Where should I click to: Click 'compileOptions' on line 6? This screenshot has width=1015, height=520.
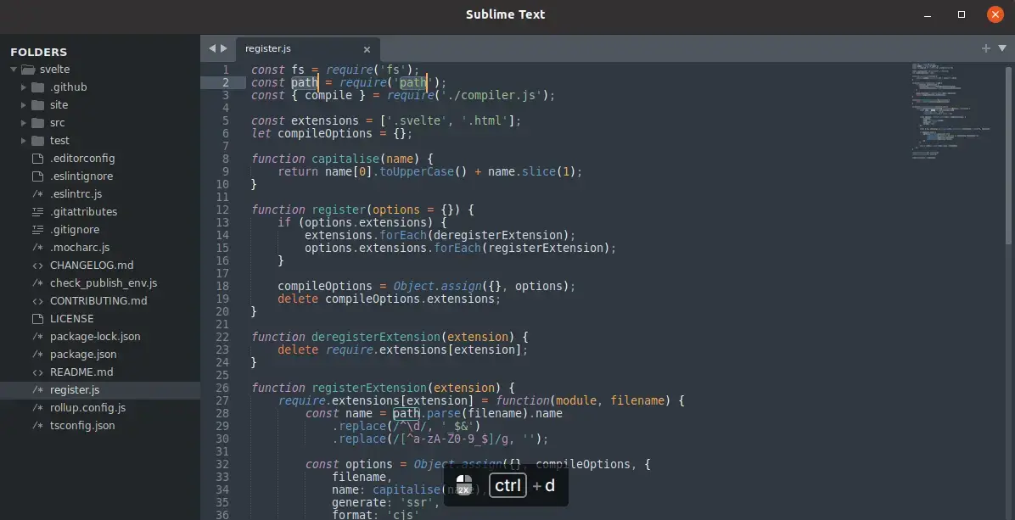(326, 134)
